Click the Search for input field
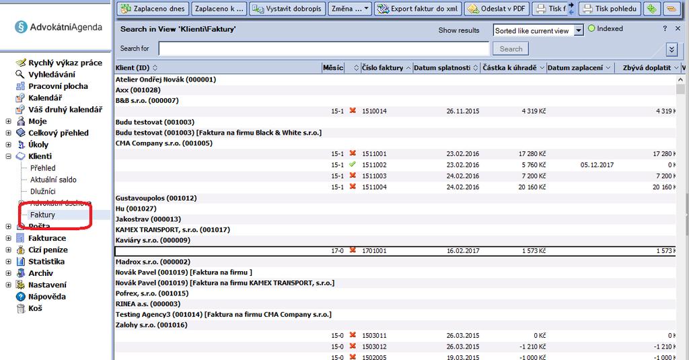 pyautogui.click(x=324, y=49)
